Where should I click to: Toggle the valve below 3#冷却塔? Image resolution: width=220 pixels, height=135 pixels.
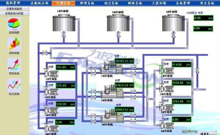point(173,34)
